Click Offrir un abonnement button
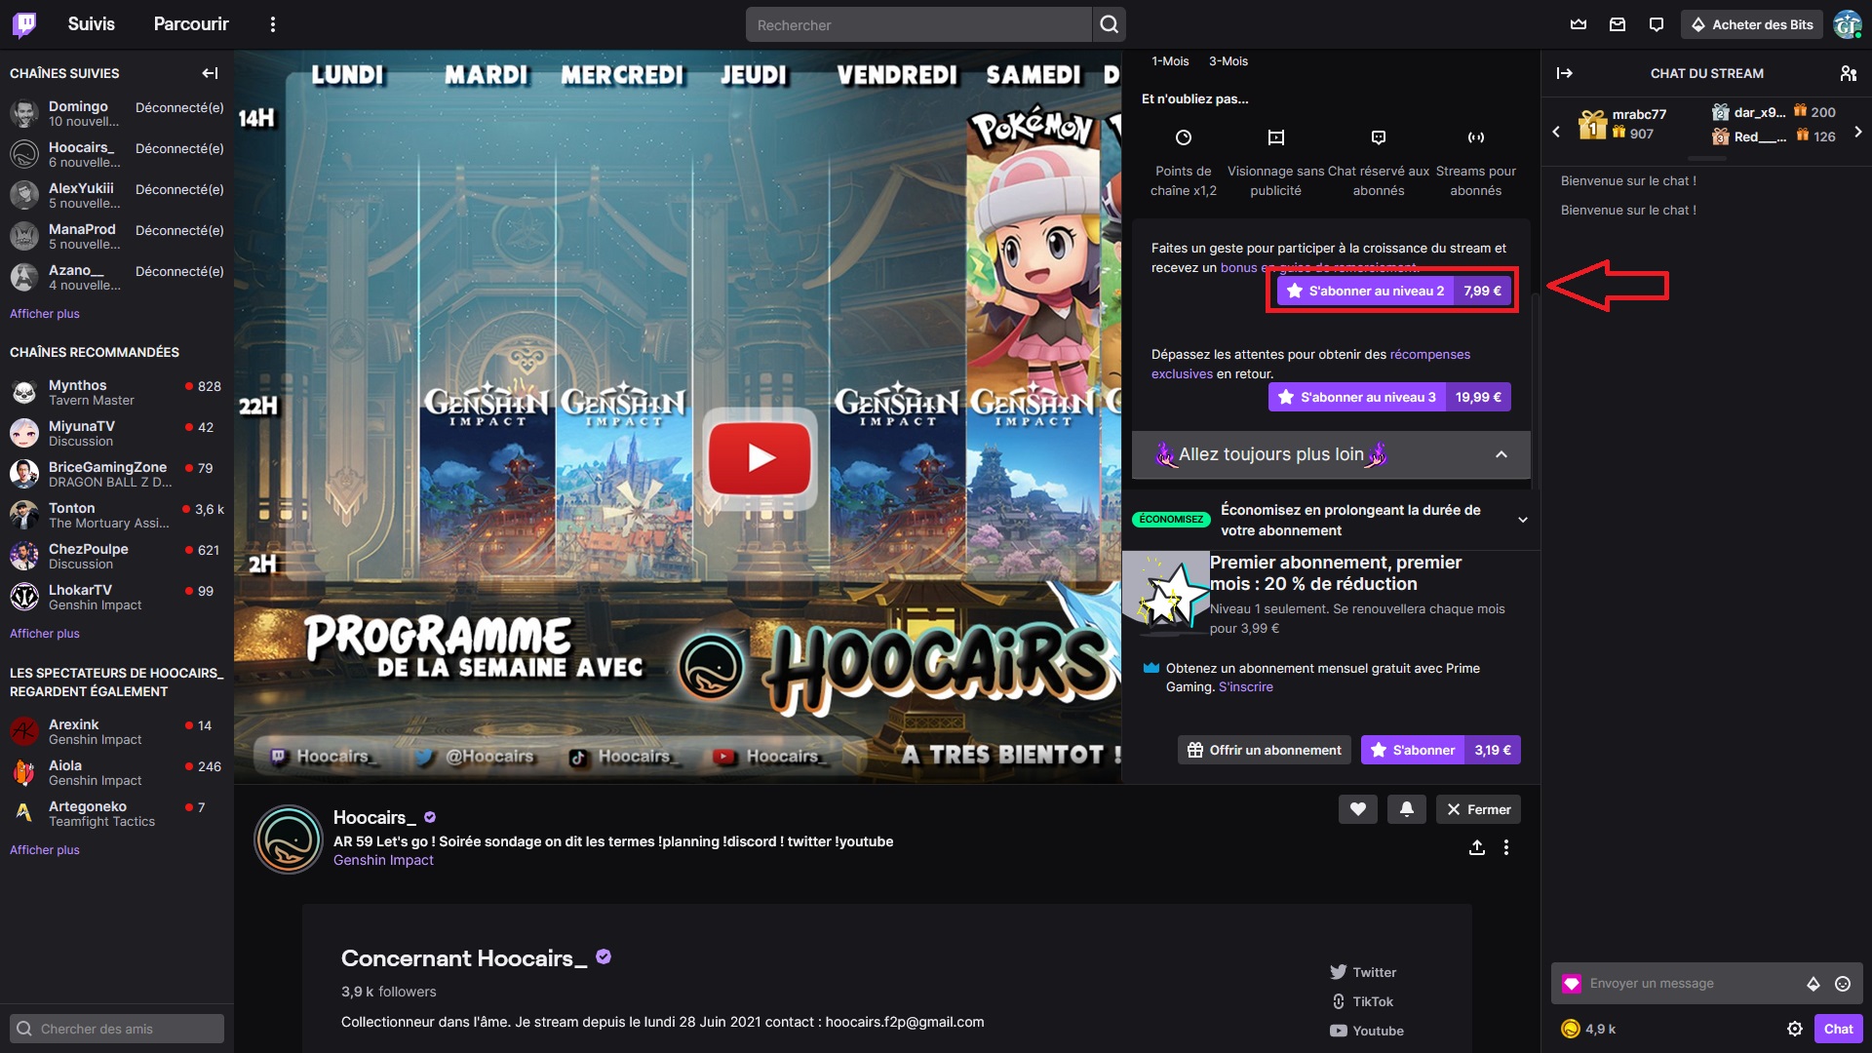 pos(1265,750)
